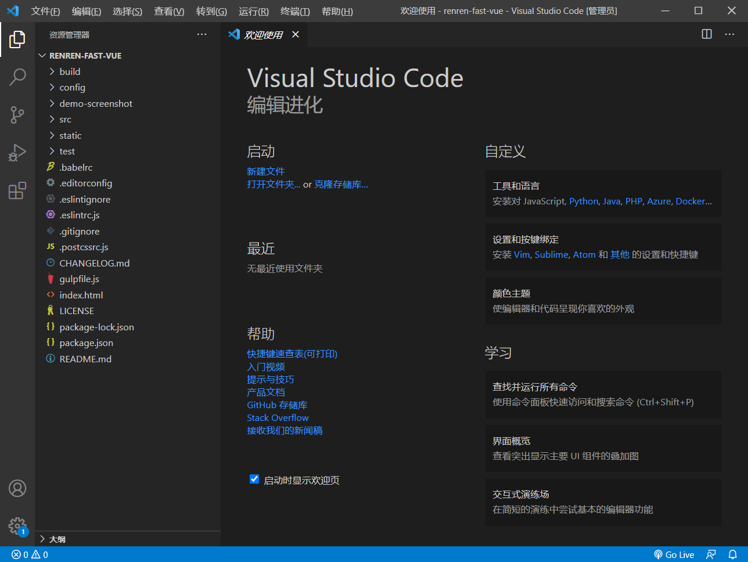748x562 pixels.
Task: Close the 欢迎使用 tab
Action: tap(296, 34)
